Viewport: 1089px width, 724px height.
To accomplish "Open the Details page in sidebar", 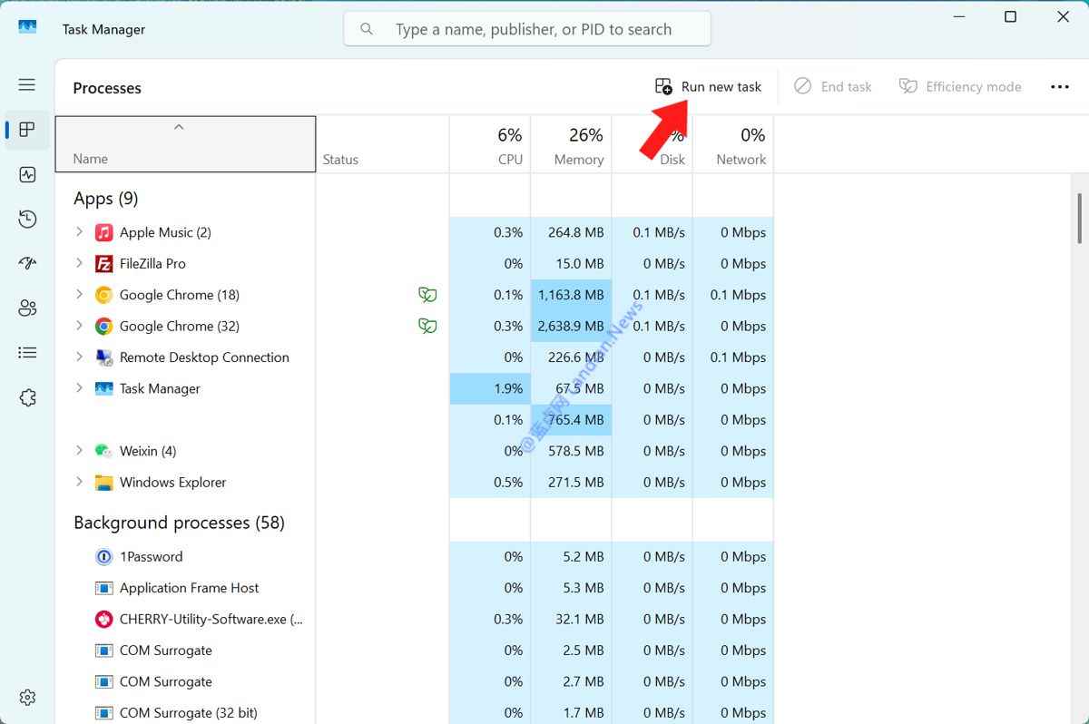I will (27, 352).
